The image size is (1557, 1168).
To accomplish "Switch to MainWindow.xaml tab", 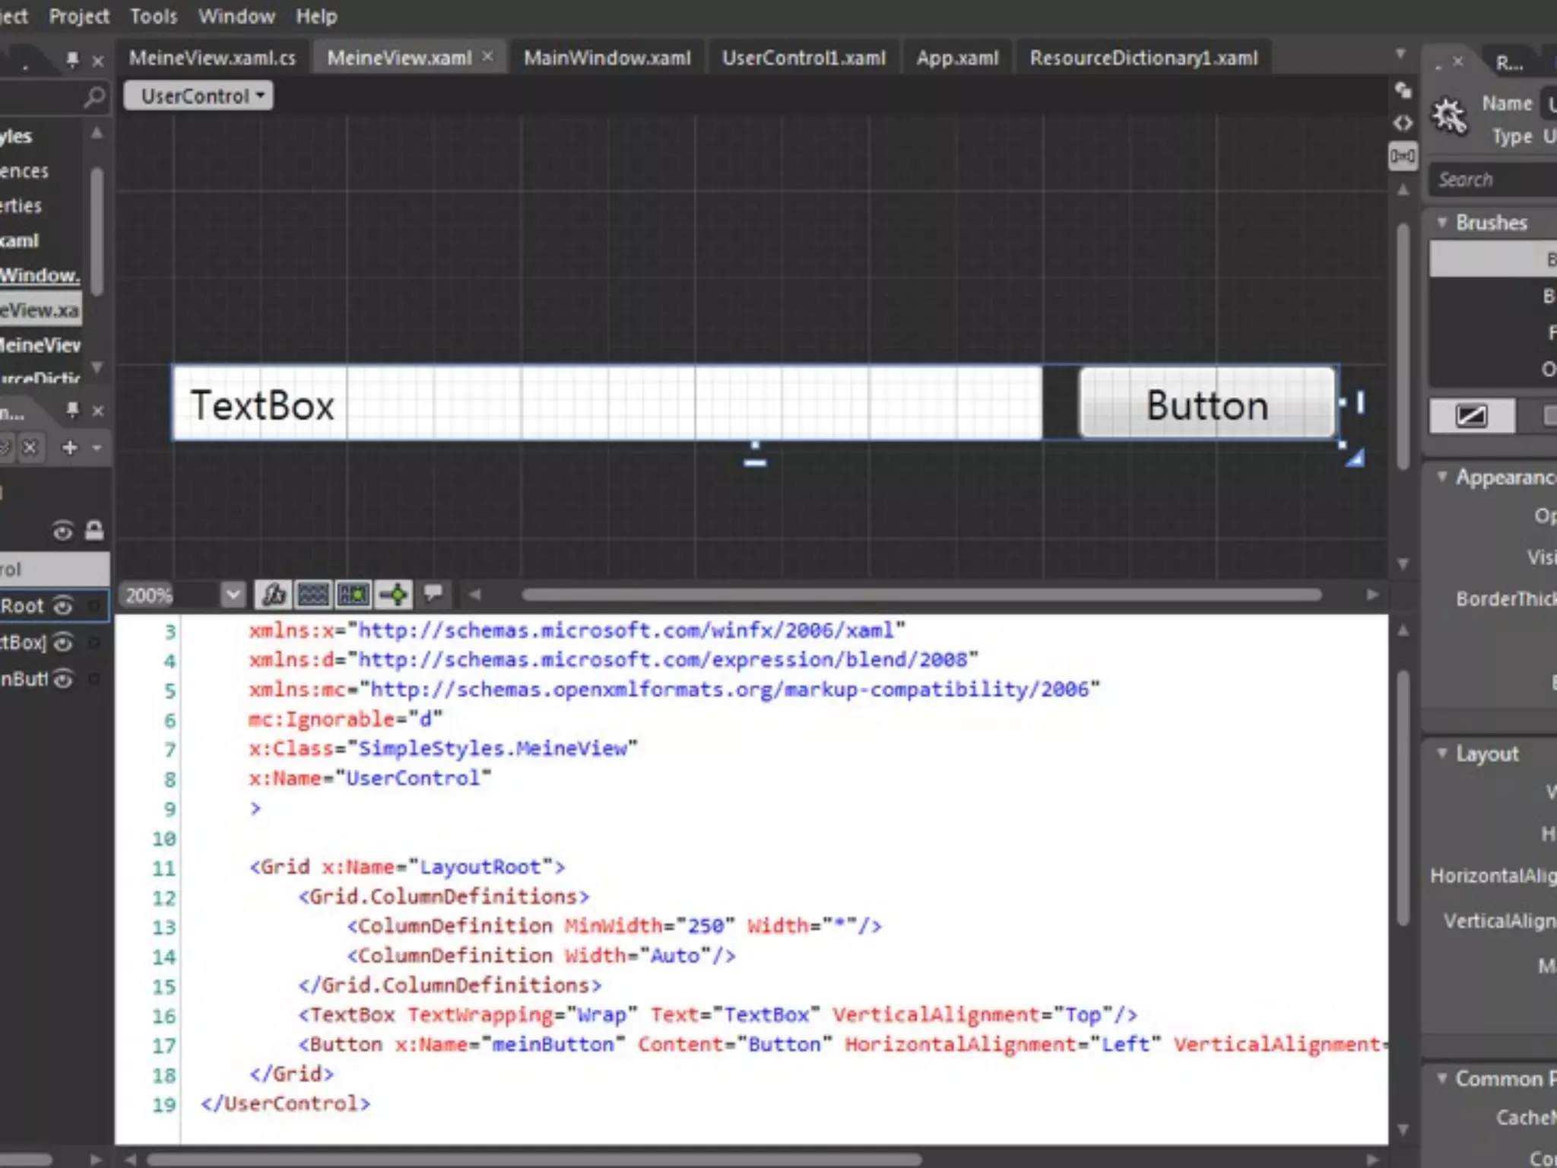I will [x=607, y=58].
